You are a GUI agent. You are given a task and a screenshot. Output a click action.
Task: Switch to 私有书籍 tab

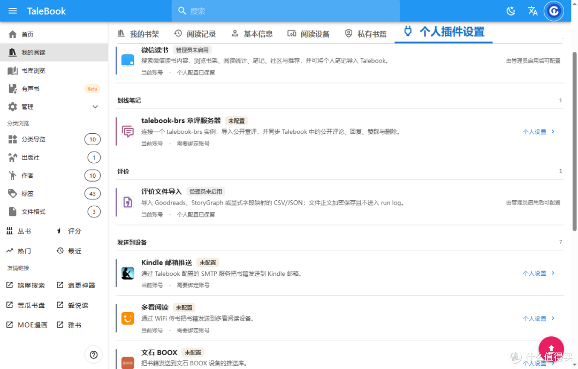coord(366,34)
